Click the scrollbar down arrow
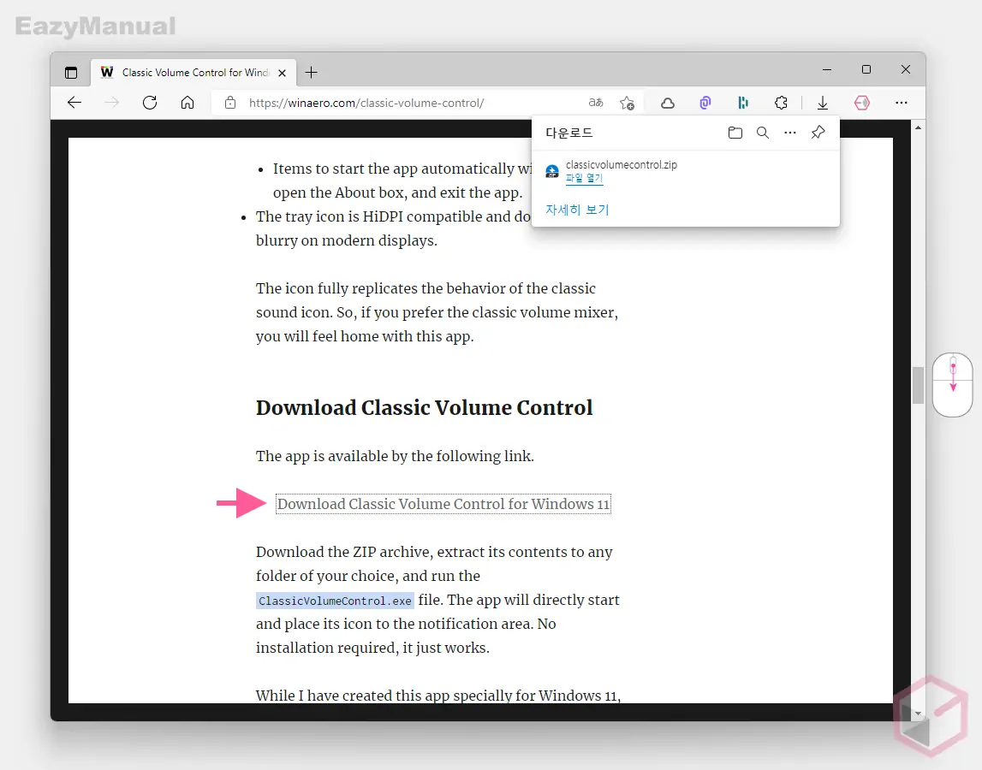This screenshot has width=982, height=770. [x=918, y=713]
